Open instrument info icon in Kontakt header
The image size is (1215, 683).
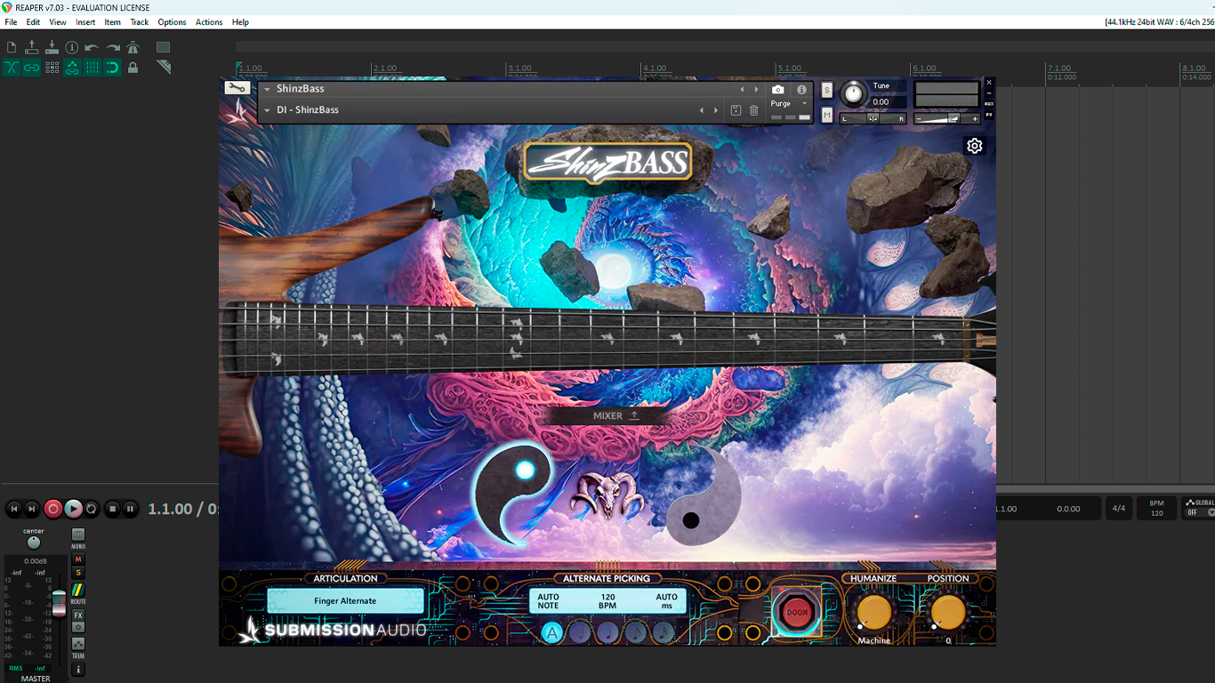801,89
